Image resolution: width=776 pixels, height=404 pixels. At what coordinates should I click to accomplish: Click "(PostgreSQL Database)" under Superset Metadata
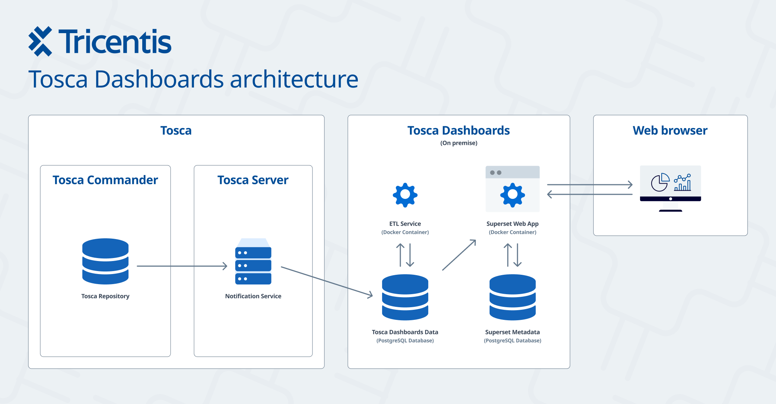click(x=512, y=341)
